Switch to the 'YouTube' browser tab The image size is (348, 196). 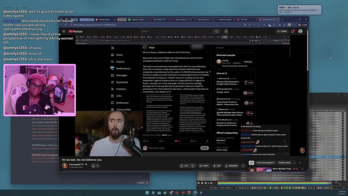(247, 20)
